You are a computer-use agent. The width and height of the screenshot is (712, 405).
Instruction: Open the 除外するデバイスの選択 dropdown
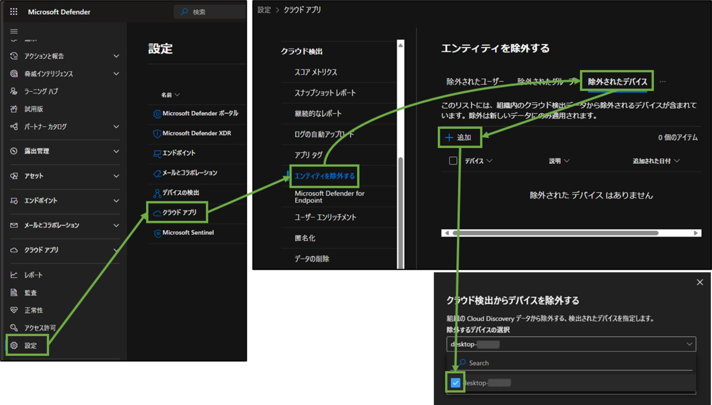(x=571, y=344)
